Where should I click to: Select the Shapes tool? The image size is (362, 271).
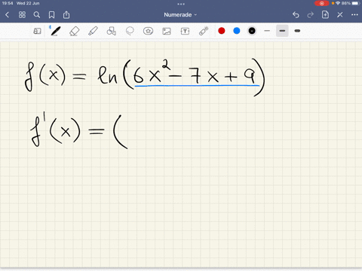point(112,31)
